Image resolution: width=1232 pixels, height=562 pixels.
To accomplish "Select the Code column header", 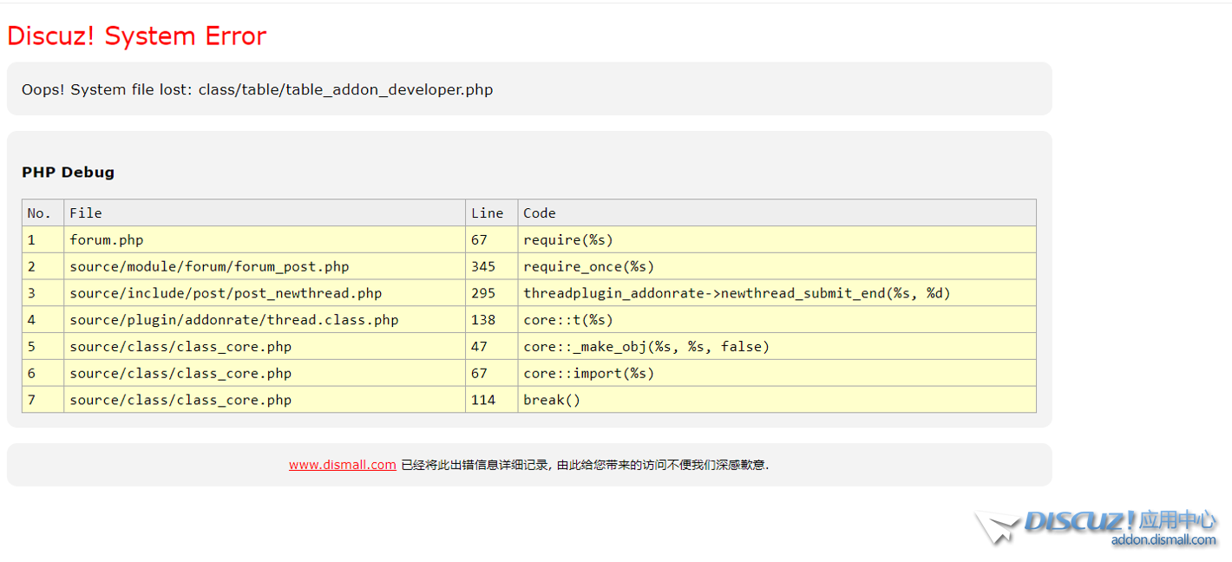I will click(539, 213).
